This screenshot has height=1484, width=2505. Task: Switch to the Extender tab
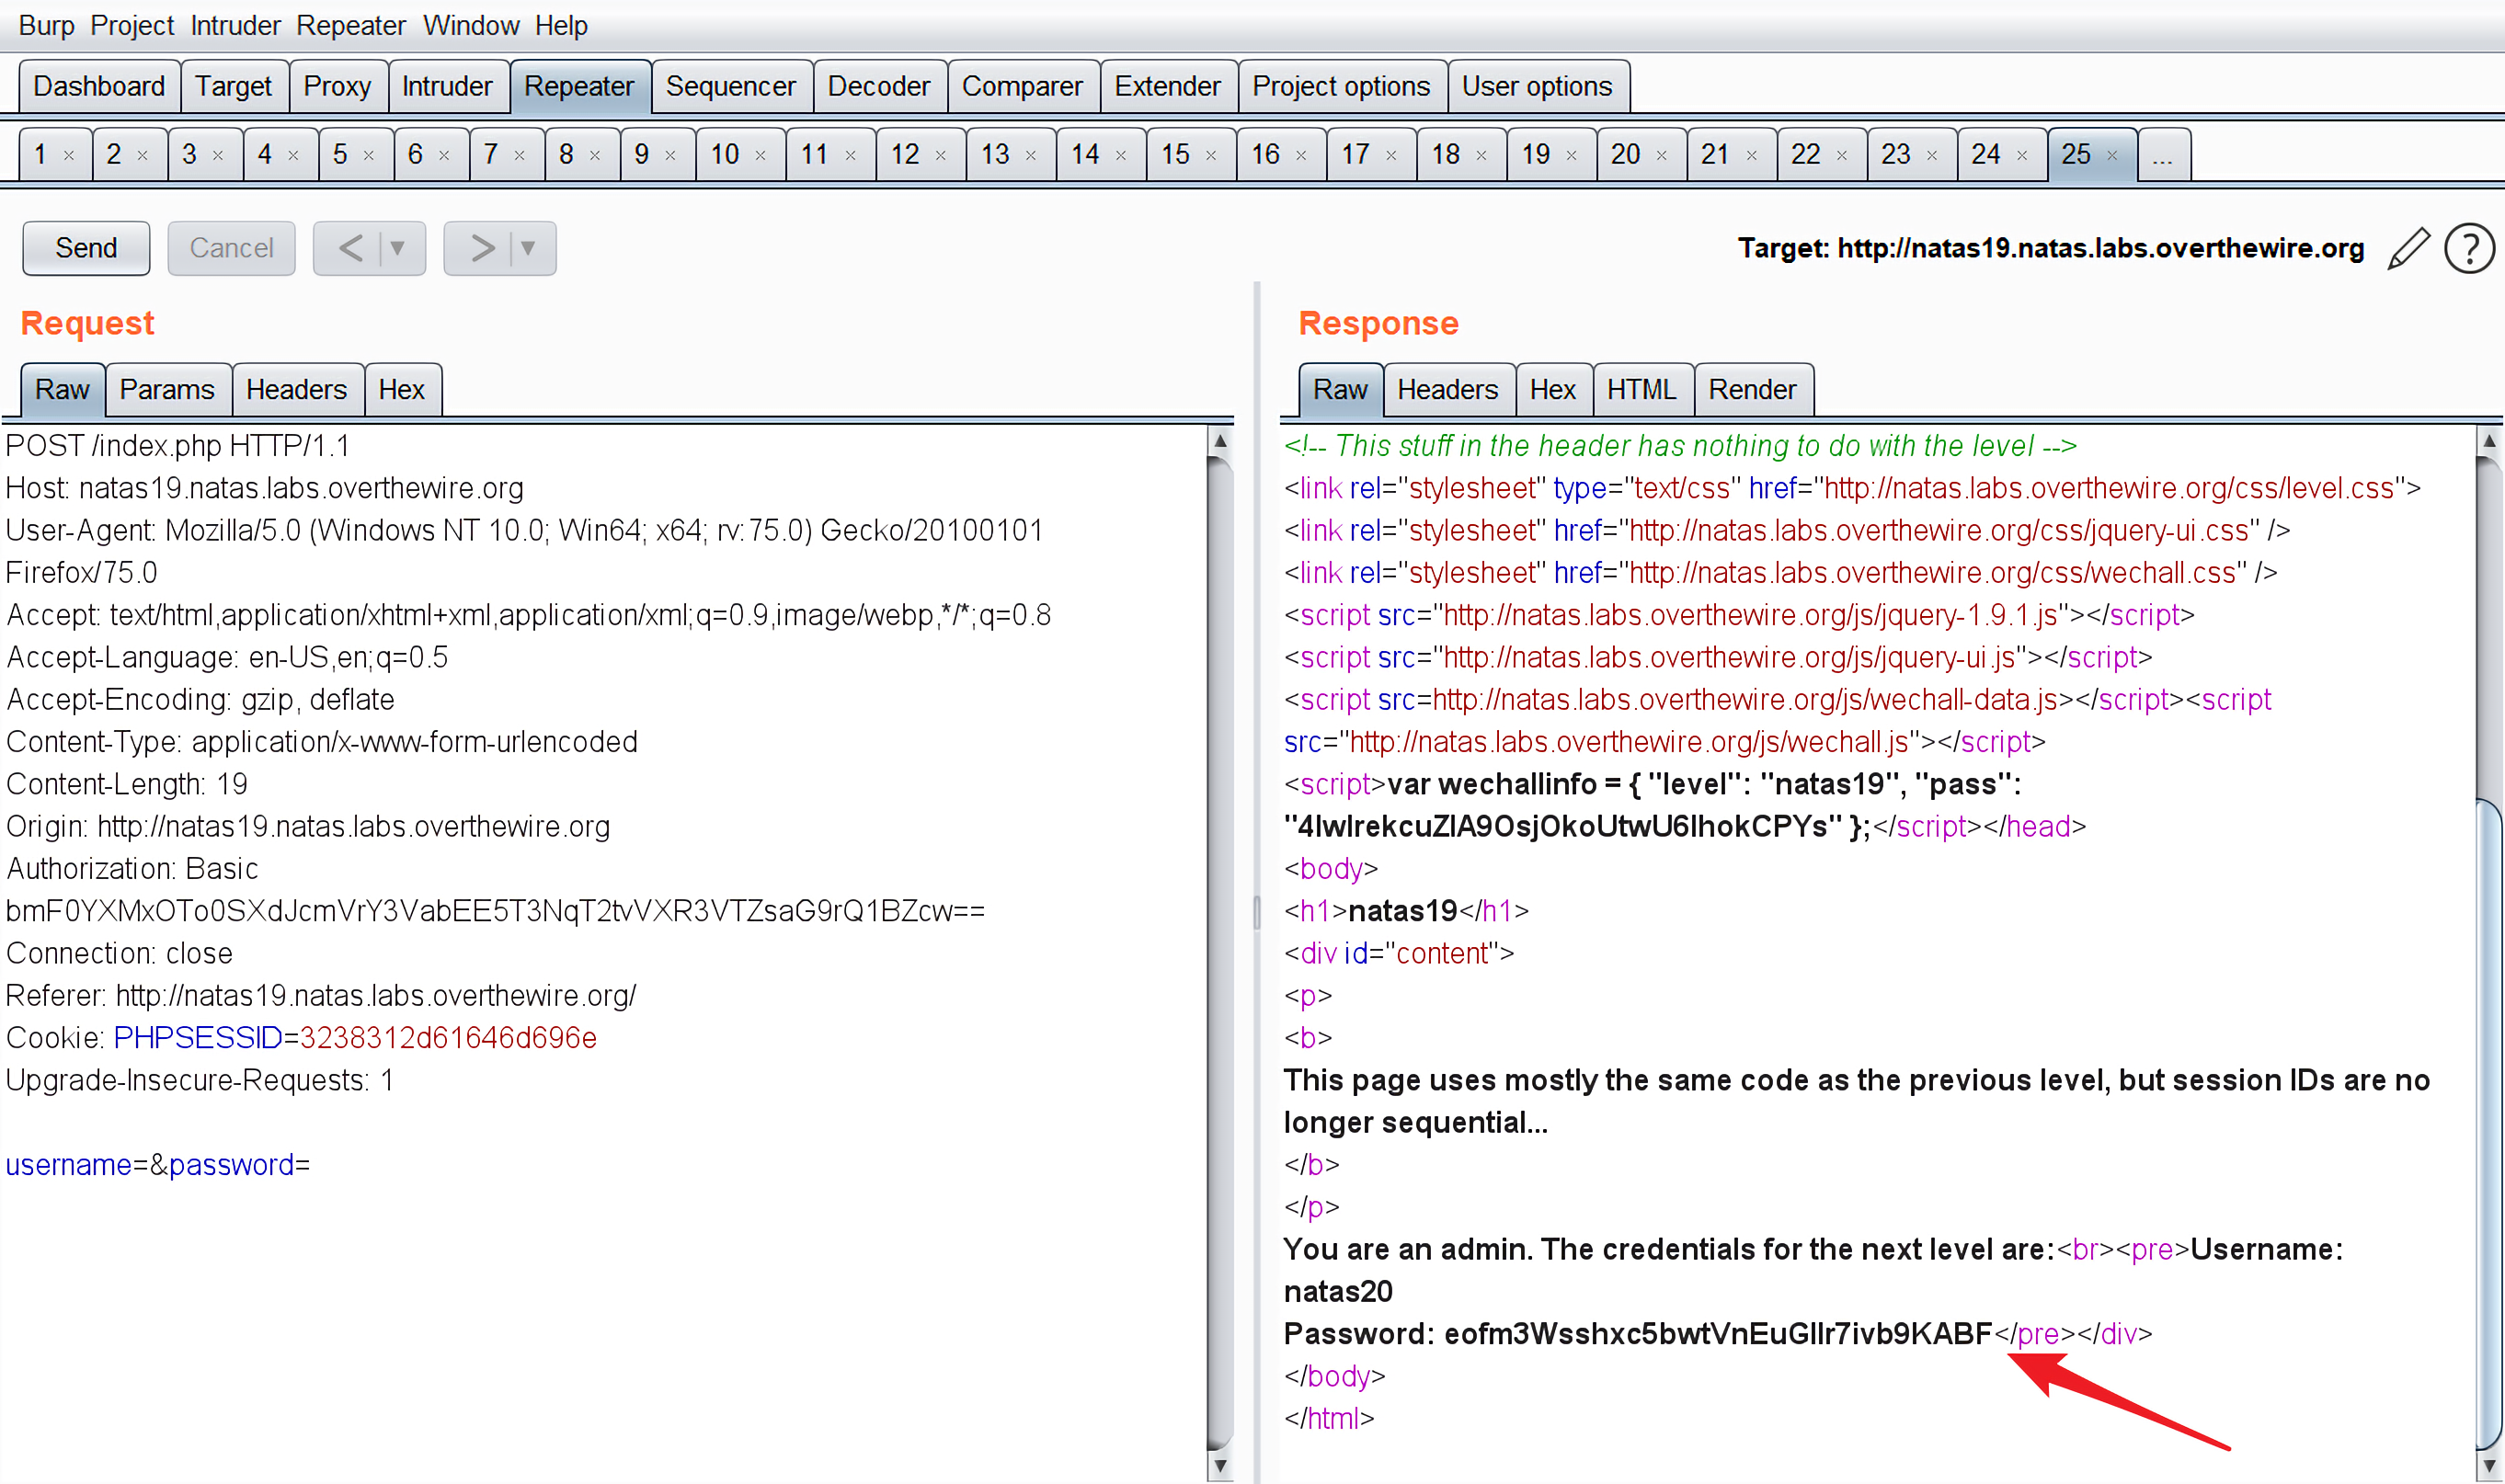[1167, 87]
